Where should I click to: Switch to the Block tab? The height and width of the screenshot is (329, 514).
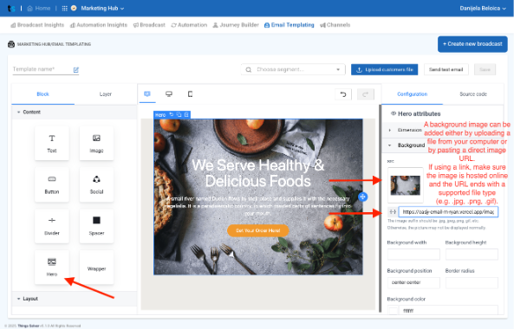coord(43,94)
